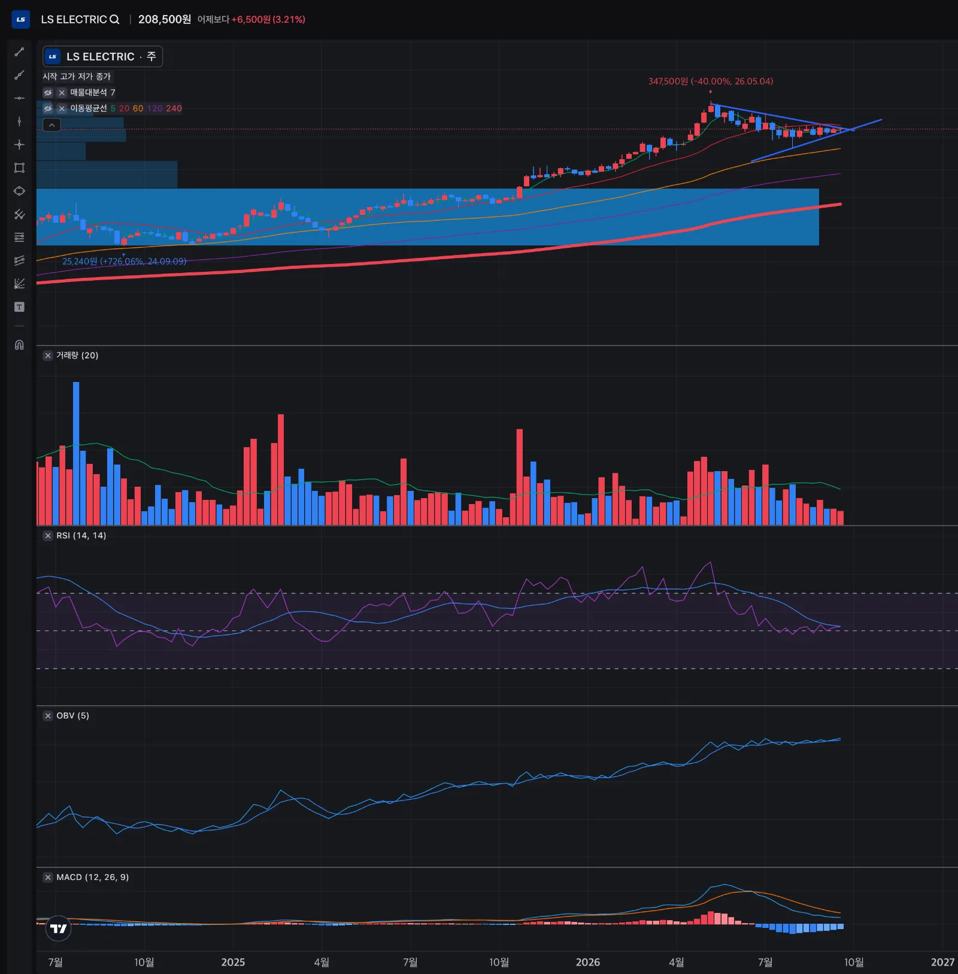Remove the 이동평균선 indicator
958x974 pixels.
click(62, 108)
